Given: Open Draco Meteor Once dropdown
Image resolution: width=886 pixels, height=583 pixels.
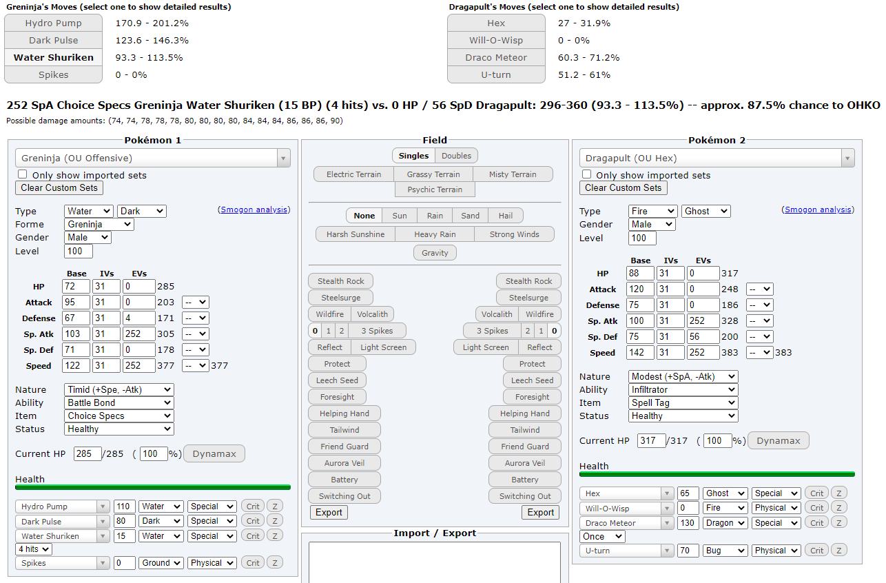Looking at the screenshot, I should (x=602, y=537).
